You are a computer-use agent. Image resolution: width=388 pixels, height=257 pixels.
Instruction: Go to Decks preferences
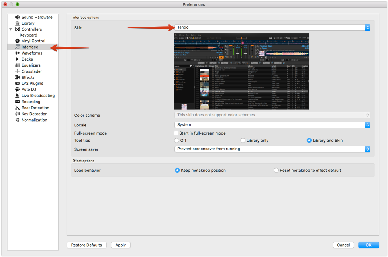click(x=27, y=59)
